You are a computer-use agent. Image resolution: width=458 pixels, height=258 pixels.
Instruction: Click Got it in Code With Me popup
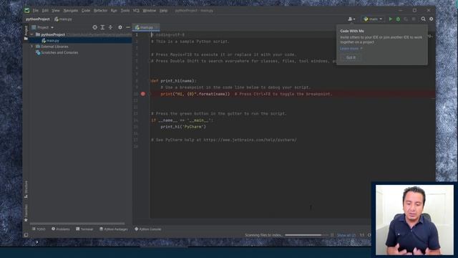click(351, 57)
